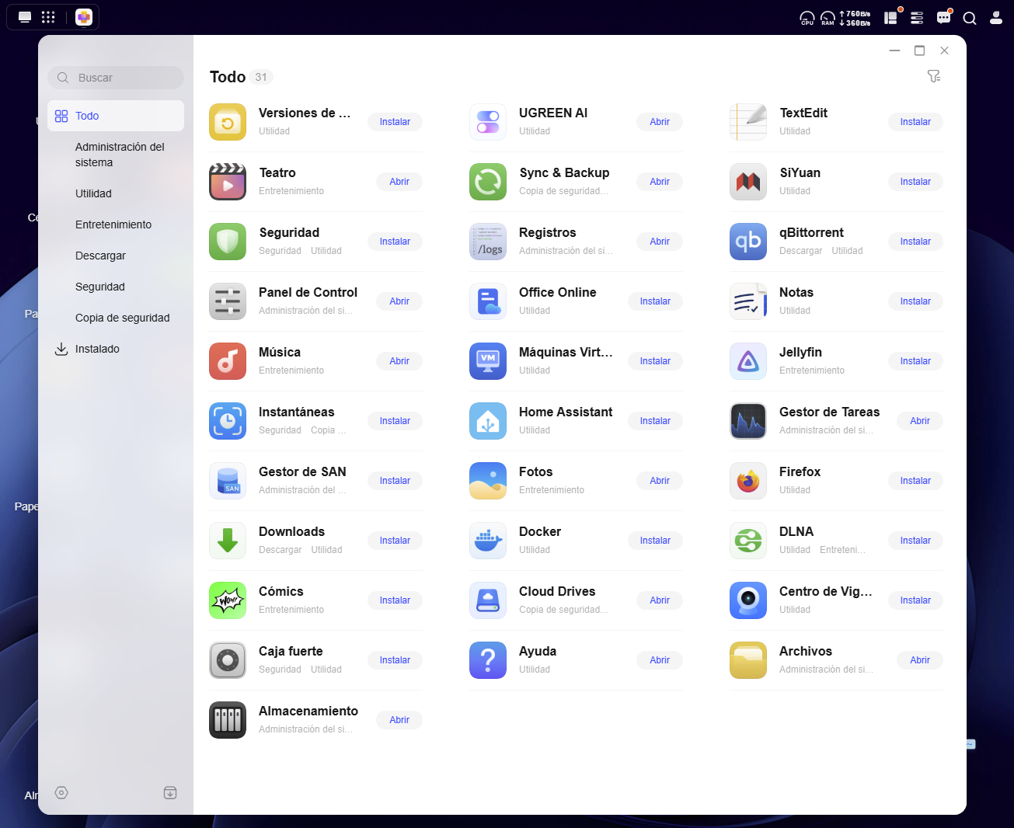Viewport: 1014px width, 828px height.
Task: Select Copia de seguridad category
Action: tap(116, 318)
